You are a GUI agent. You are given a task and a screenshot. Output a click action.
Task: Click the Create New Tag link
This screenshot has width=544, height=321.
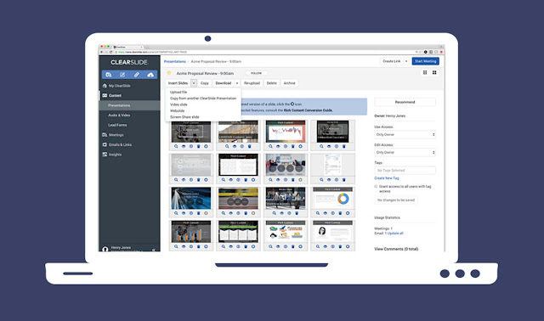click(x=387, y=178)
